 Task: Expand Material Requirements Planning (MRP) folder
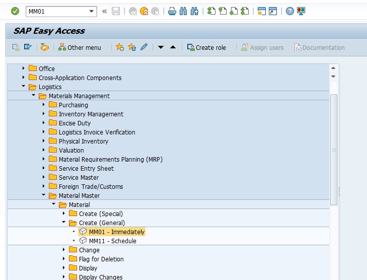point(43,159)
